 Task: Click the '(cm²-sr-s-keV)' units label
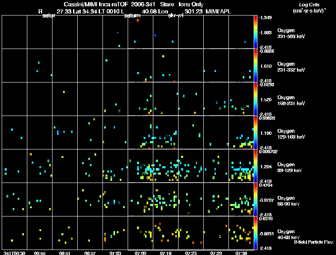point(308,11)
